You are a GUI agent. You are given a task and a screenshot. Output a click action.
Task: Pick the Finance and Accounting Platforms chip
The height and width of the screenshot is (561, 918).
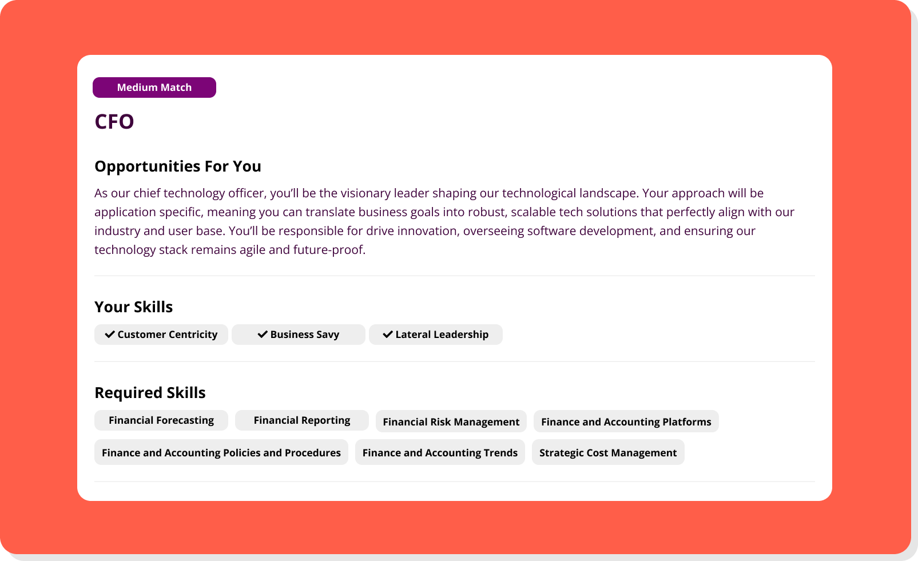click(626, 422)
